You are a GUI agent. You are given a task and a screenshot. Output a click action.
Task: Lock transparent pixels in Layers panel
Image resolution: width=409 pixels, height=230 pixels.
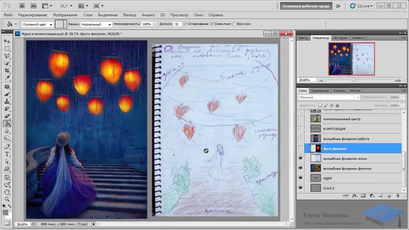(320, 105)
